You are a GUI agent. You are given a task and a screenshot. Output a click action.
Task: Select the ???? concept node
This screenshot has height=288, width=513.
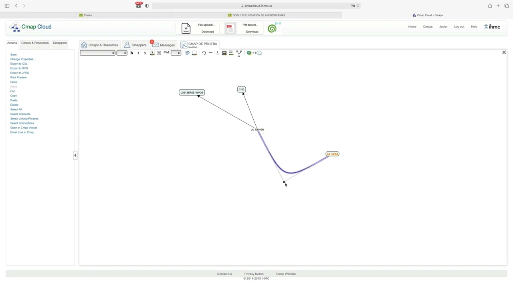241,90
